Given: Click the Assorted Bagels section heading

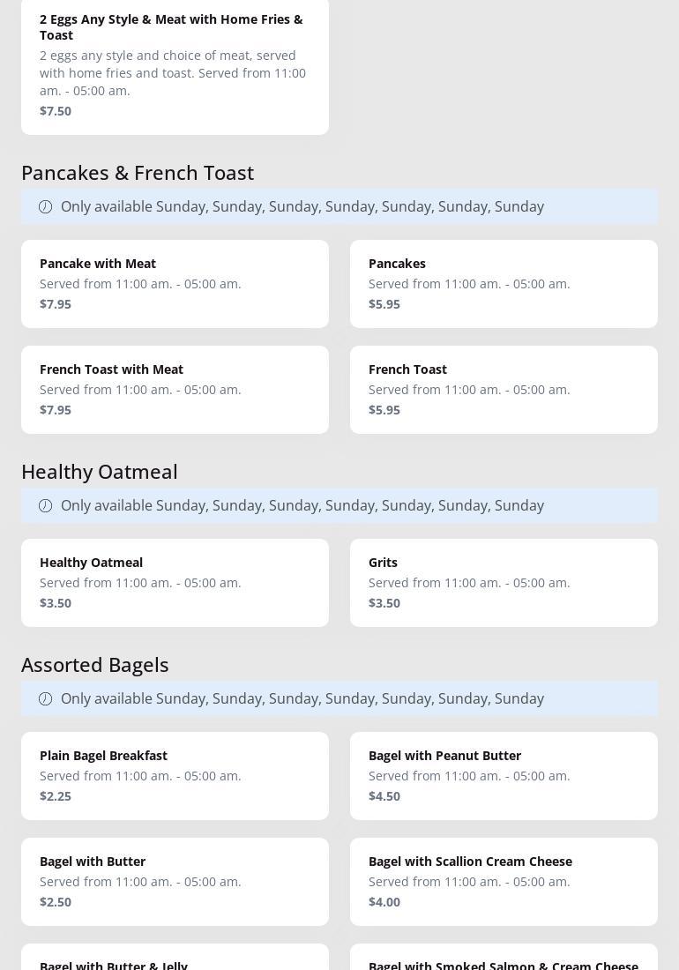Looking at the screenshot, I should (95, 665).
